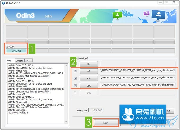
Task: Click the 'CSC_CHC_G9200CHC1AOE4' log line
Action: pyautogui.click(x=36, y=105)
